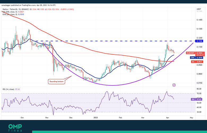Click the Feb label on time axis
This screenshot has height=133, width=207.
point(120,118)
